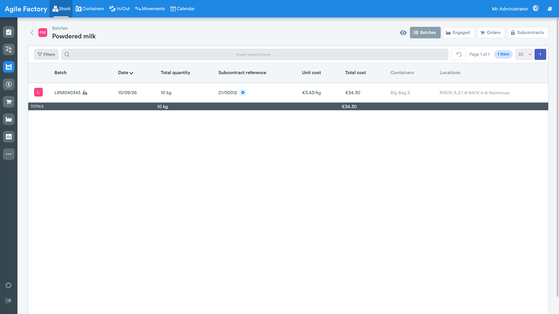
Task: Click the search input field
Action: click(x=255, y=54)
